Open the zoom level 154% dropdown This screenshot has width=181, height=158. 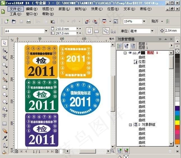pos(144,21)
